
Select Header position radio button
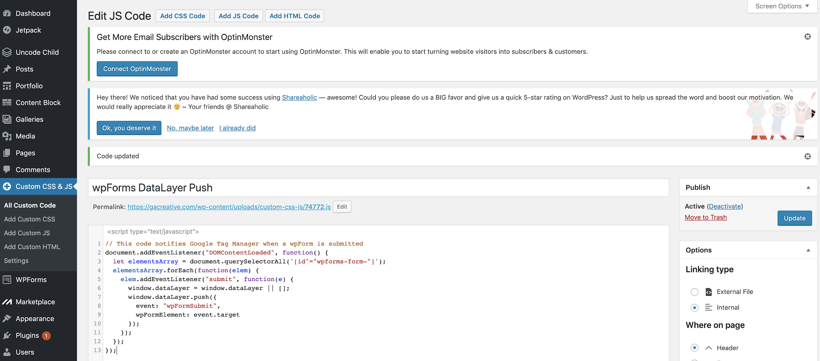(x=694, y=348)
